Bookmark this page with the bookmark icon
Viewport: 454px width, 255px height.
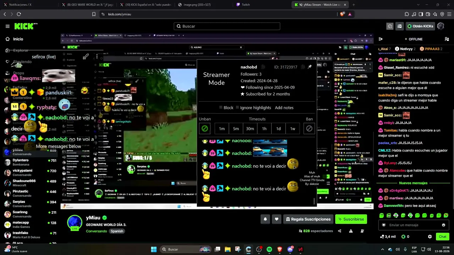94,14
